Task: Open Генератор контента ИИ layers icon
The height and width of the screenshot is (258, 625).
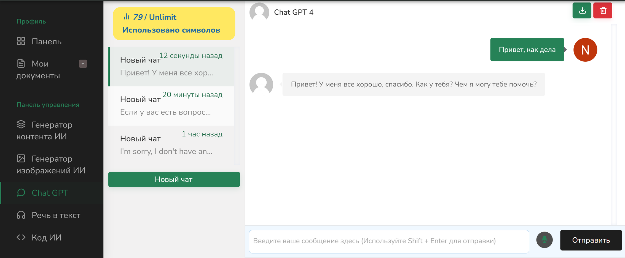Action: (21, 125)
